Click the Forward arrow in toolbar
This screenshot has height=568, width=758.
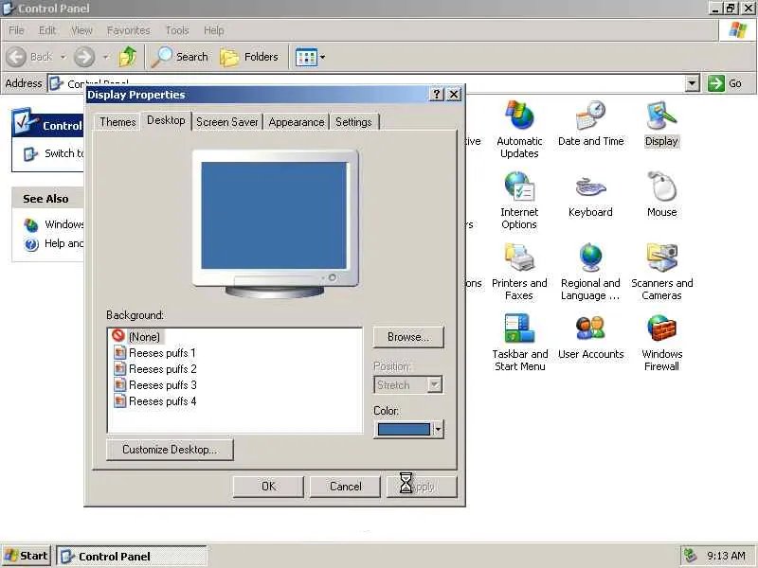pyautogui.click(x=84, y=57)
